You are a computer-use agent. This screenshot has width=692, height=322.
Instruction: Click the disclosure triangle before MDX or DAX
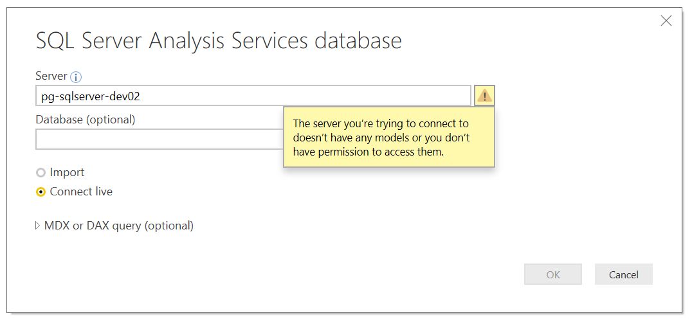pos(38,226)
